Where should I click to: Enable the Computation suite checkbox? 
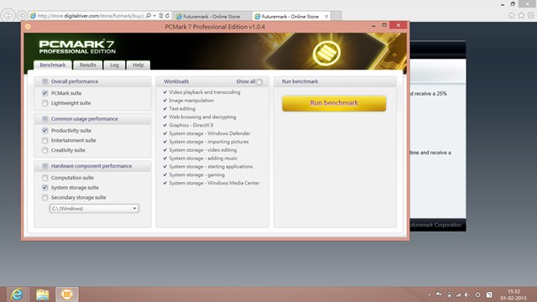coord(44,178)
